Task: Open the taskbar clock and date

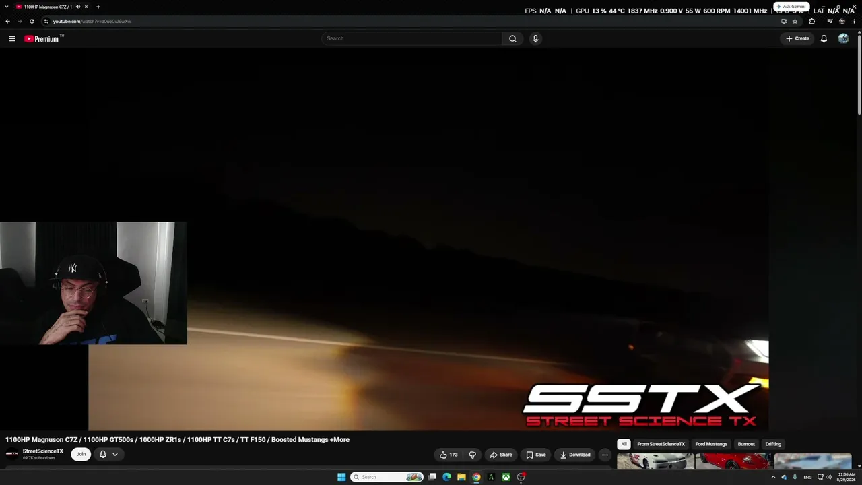Action: tap(847, 477)
